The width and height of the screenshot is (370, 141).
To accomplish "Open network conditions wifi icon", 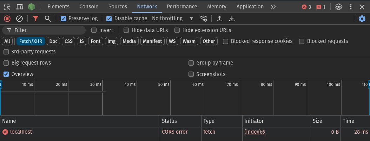I will pyautogui.click(x=203, y=18).
